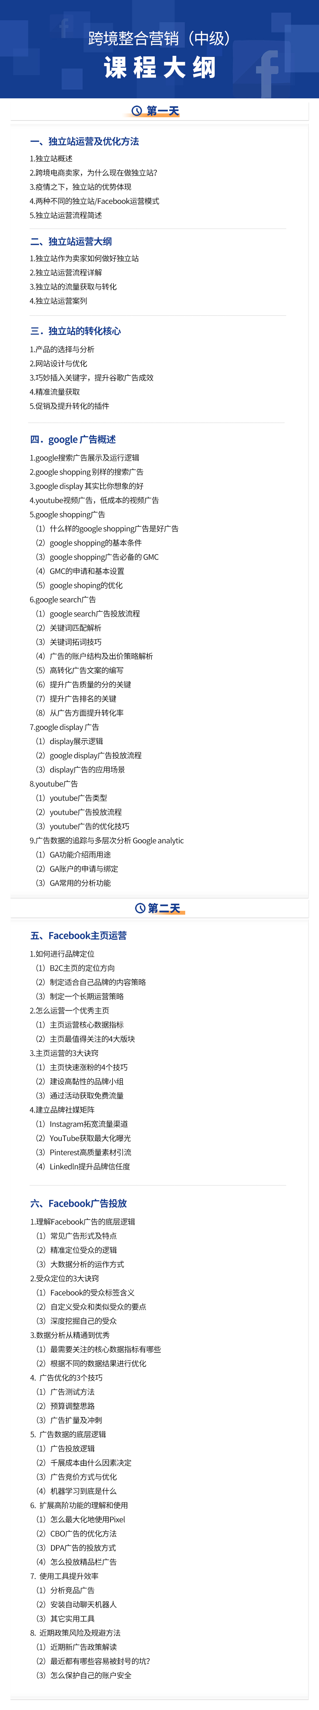This screenshot has width=319, height=1710.
Task: Click the item 6.google search广告
Action: (x=63, y=600)
